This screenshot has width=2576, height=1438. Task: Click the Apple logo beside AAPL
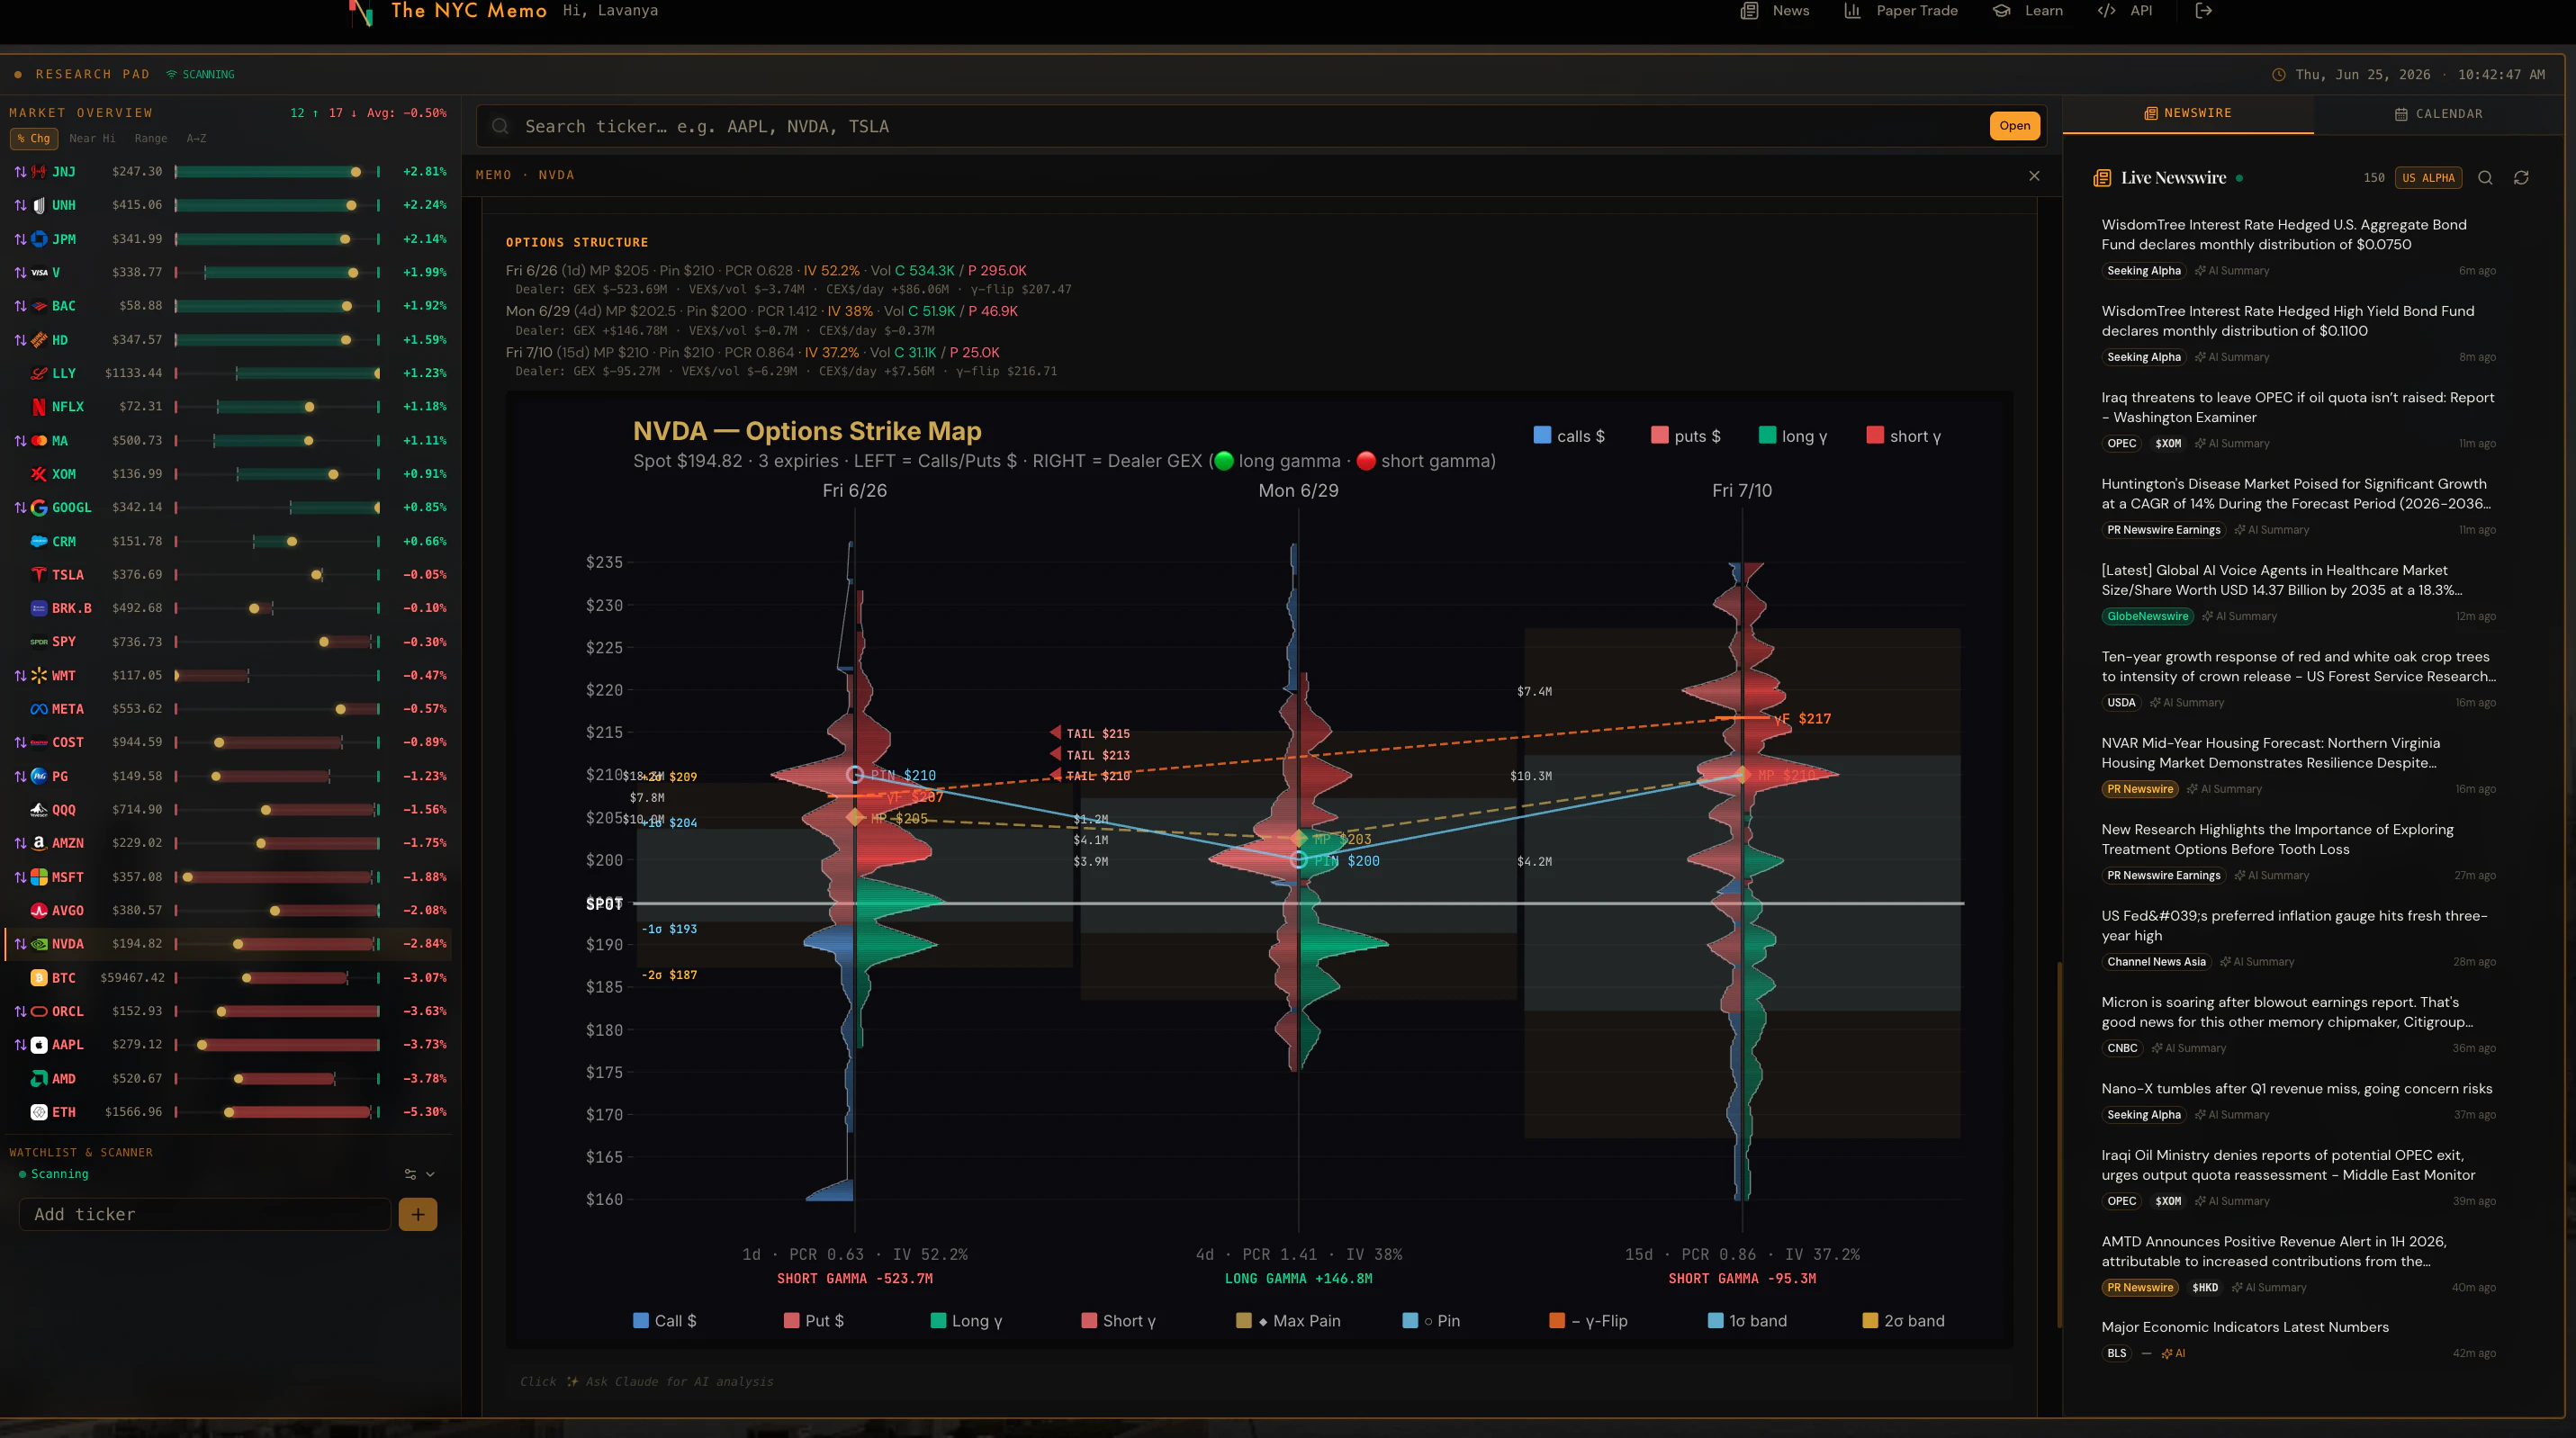coord(39,1045)
